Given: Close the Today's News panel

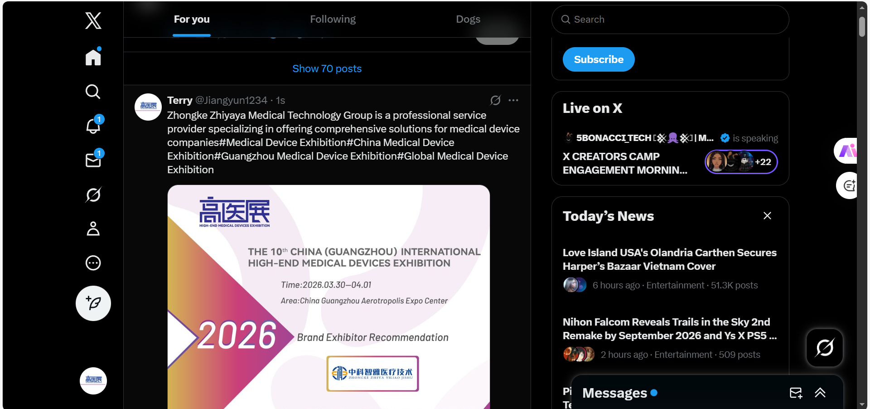Looking at the screenshot, I should click(x=767, y=216).
